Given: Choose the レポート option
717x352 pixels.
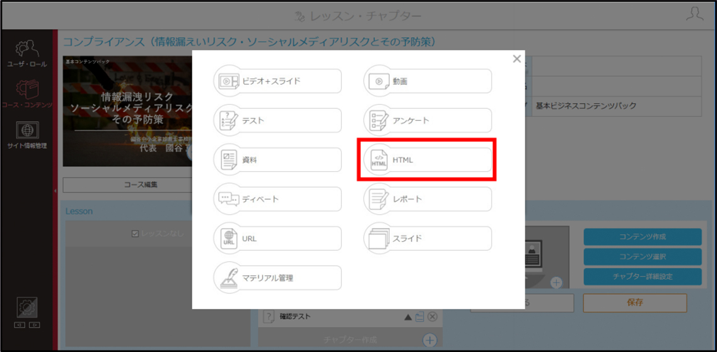Looking at the screenshot, I should tap(428, 199).
